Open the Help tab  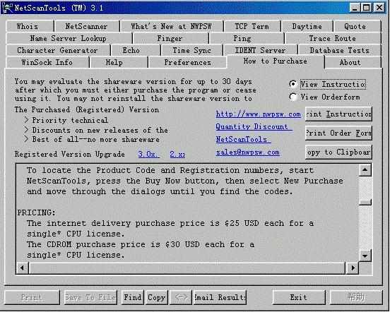pos(119,62)
